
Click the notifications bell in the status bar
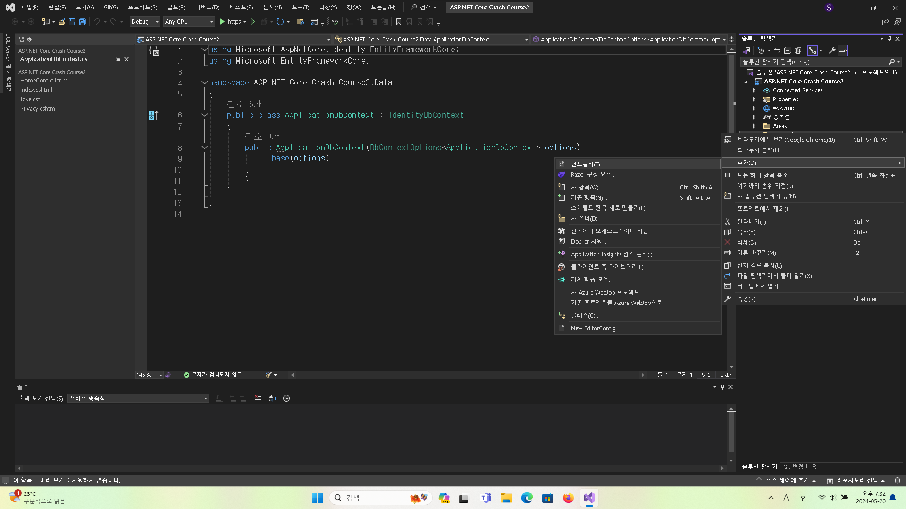(898, 480)
